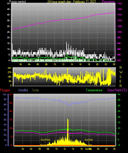This screenshot has height=153, width=128.
Task: Click the end of the magenta pressure line
Action: (114, 12)
